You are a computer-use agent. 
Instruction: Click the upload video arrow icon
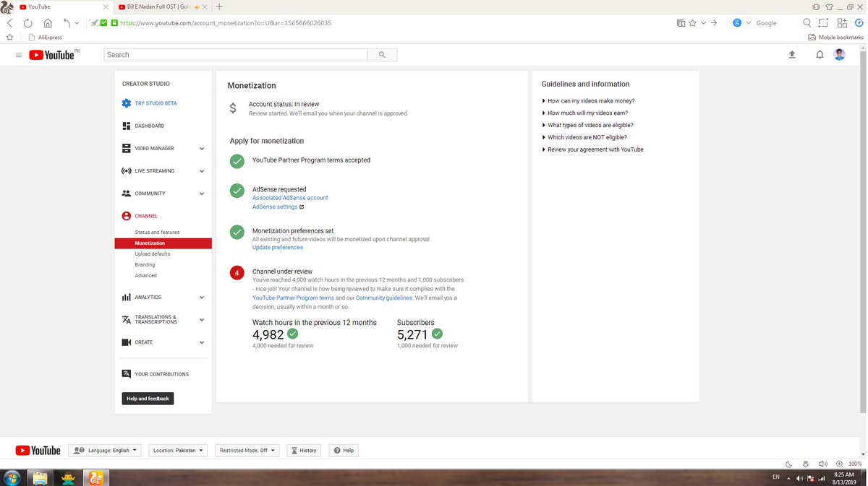pos(792,55)
